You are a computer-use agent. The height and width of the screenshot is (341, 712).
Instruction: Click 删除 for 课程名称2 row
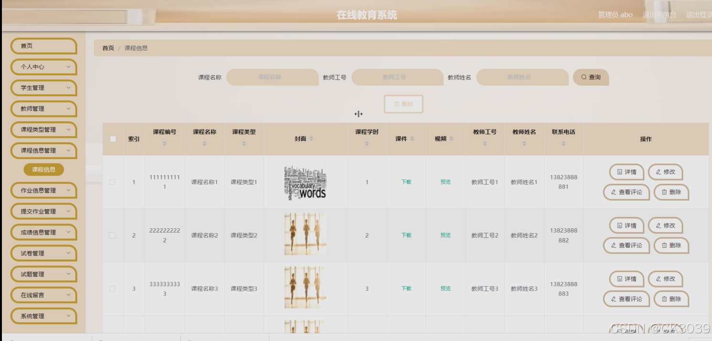tap(671, 245)
